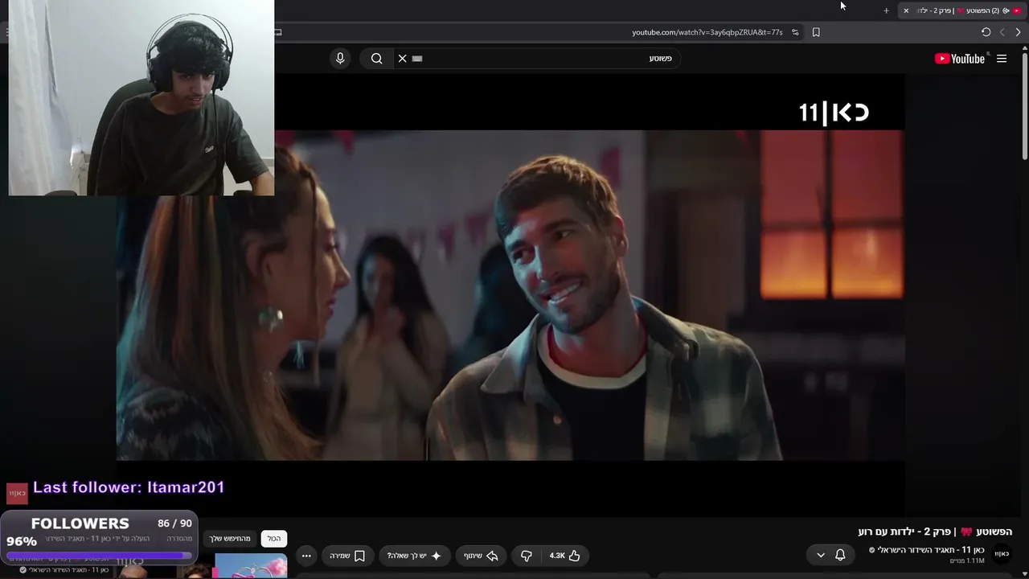Open a new browser tab
This screenshot has width=1029, height=579.
(x=886, y=10)
